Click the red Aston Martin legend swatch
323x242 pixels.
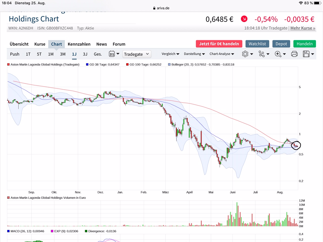pyautogui.click(x=9, y=65)
